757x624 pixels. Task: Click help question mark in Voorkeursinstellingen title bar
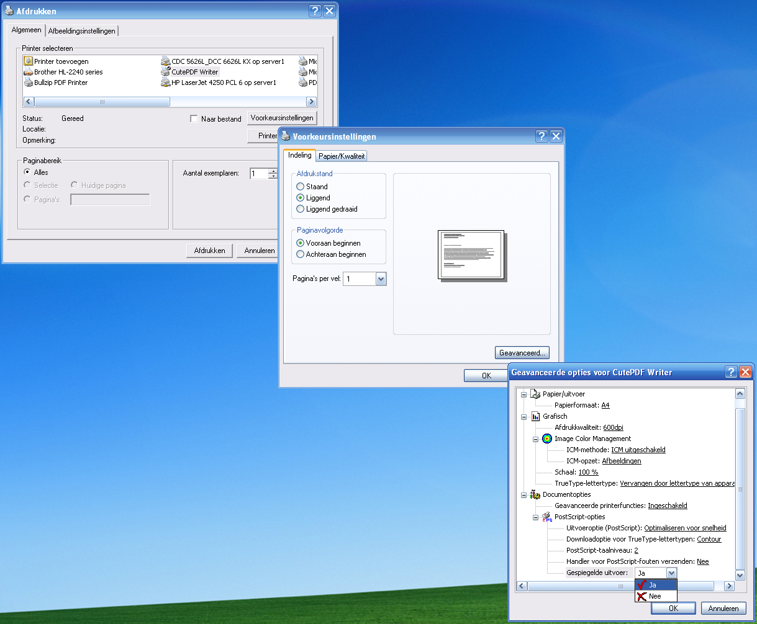click(x=542, y=136)
